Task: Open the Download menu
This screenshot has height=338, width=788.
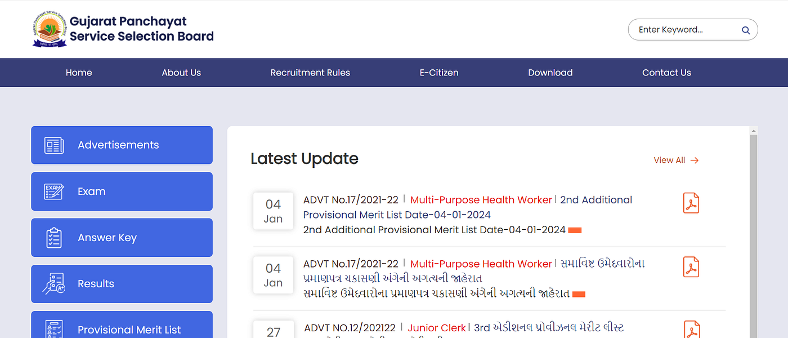Action: 550,73
